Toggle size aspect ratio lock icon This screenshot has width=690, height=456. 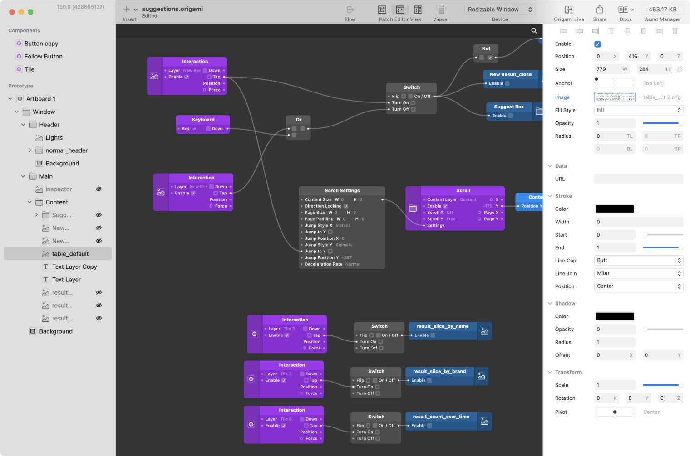pyautogui.click(x=680, y=69)
